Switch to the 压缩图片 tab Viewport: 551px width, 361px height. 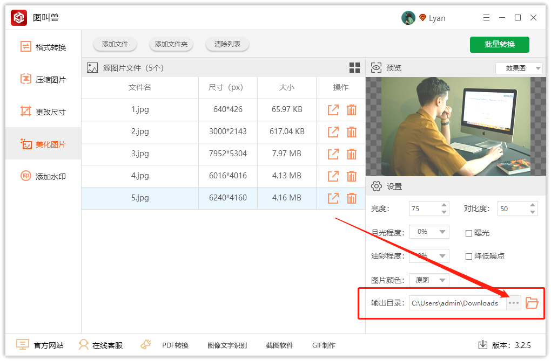(x=43, y=80)
